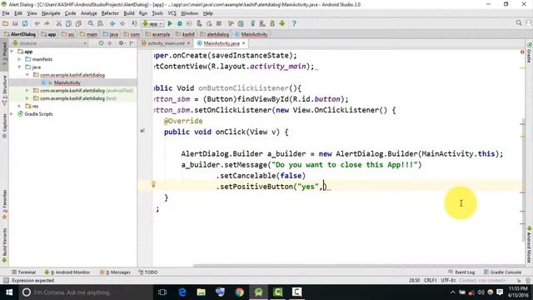533x300 pixels.
Task: Open Microsoft Edge from the taskbar
Action: (x=182, y=292)
